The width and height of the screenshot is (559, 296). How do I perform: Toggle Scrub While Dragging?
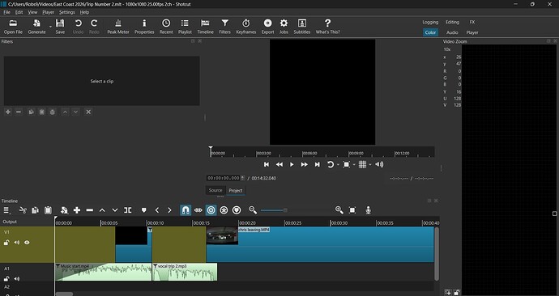point(198,210)
